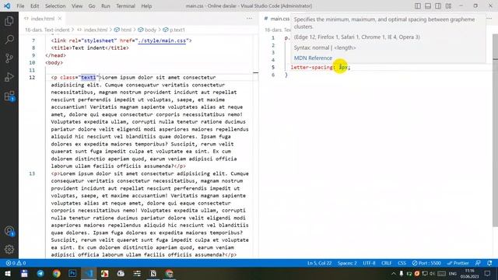498x280 pixels.
Task: Open the Go menu
Action: coord(92,5)
